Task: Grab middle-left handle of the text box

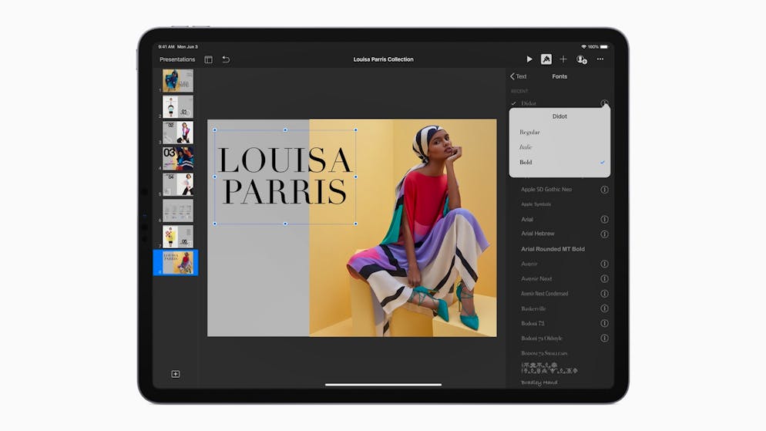Action: (x=215, y=177)
